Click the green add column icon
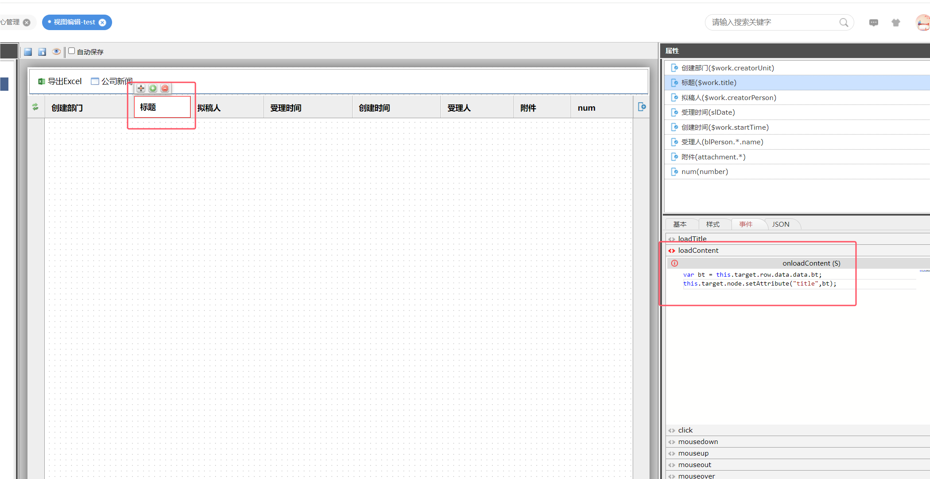 [153, 88]
